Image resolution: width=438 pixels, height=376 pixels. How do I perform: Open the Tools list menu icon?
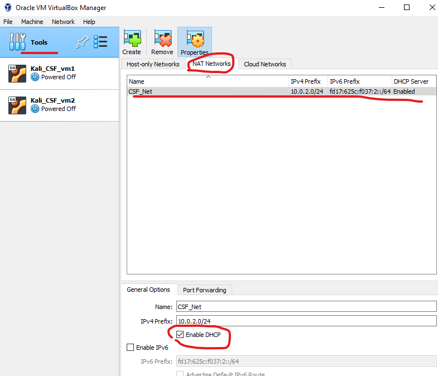(100, 42)
